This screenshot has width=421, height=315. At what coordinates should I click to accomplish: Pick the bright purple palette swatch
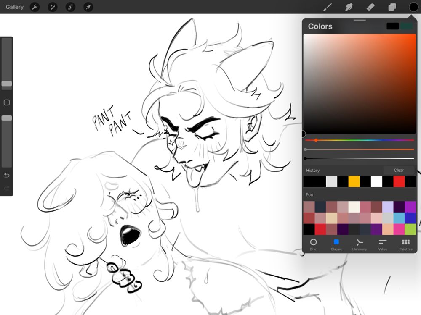point(410,207)
